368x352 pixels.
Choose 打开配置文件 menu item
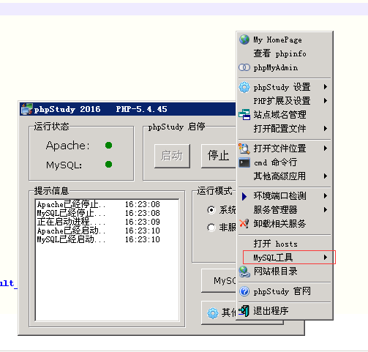285,128
